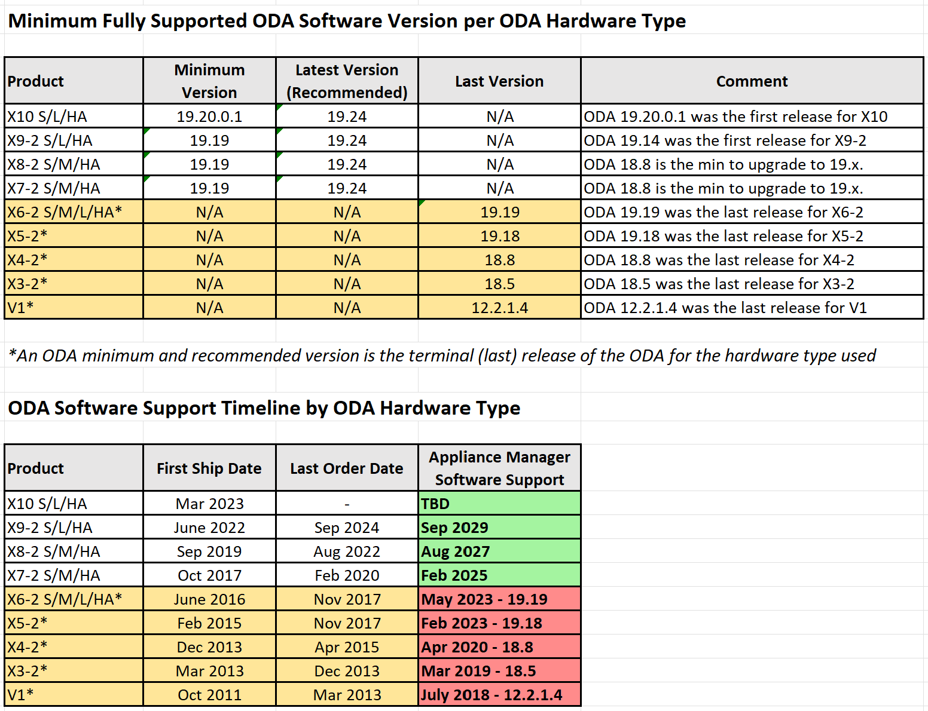Click the 19.20.0.1 minimum version cell
The image size is (928, 711).
click(x=209, y=116)
